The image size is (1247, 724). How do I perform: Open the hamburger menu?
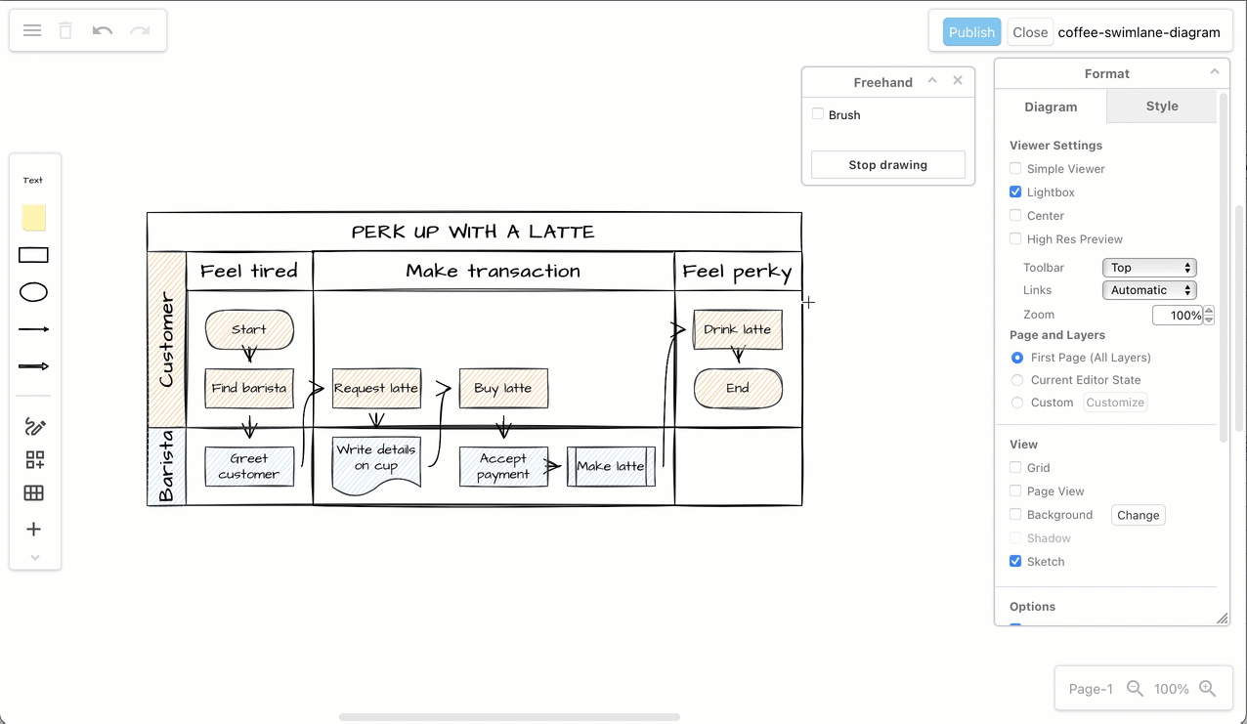31,30
